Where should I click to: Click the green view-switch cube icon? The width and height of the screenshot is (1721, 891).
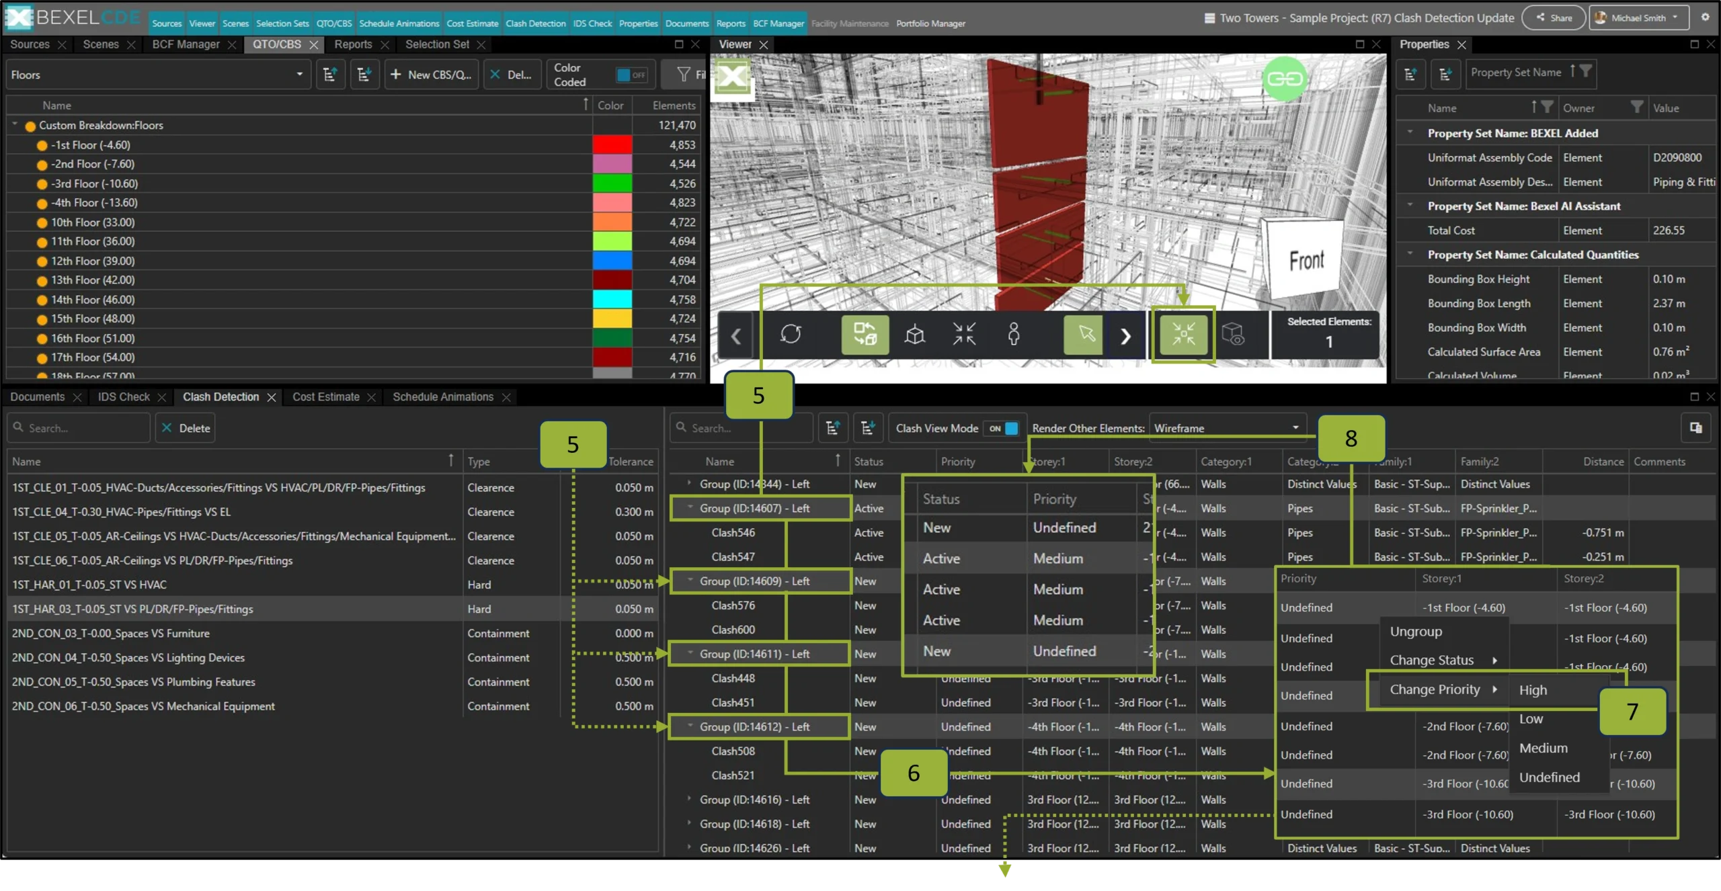(865, 334)
